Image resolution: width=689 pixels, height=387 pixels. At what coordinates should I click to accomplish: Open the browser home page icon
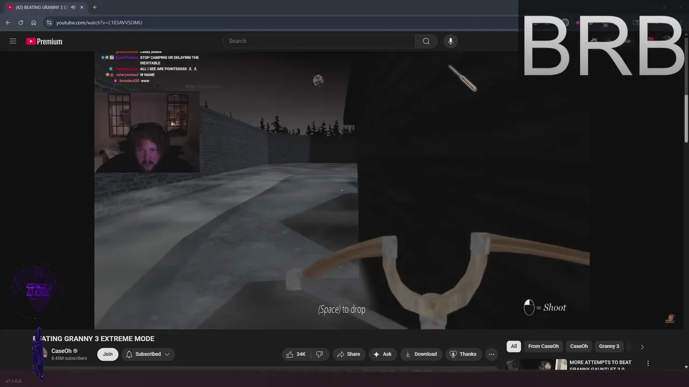33,23
